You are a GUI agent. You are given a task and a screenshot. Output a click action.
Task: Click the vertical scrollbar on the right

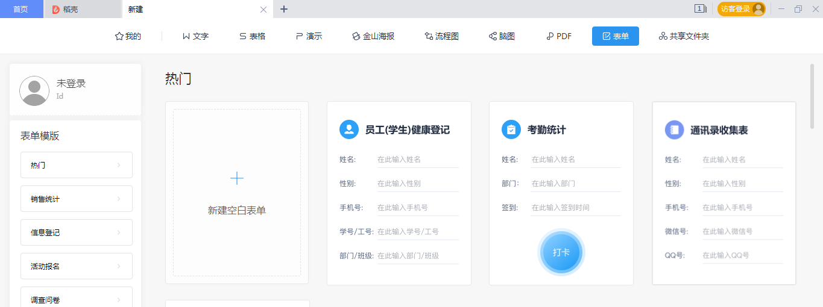812,96
